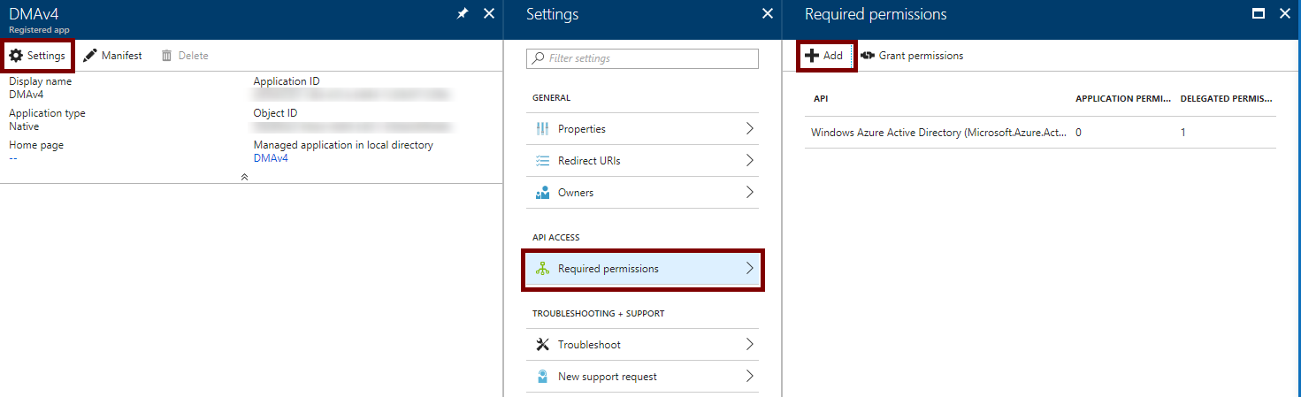Click the Redirect URIs list icon
The image size is (1301, 397).
pyautogui.click(x=543, y=161)
